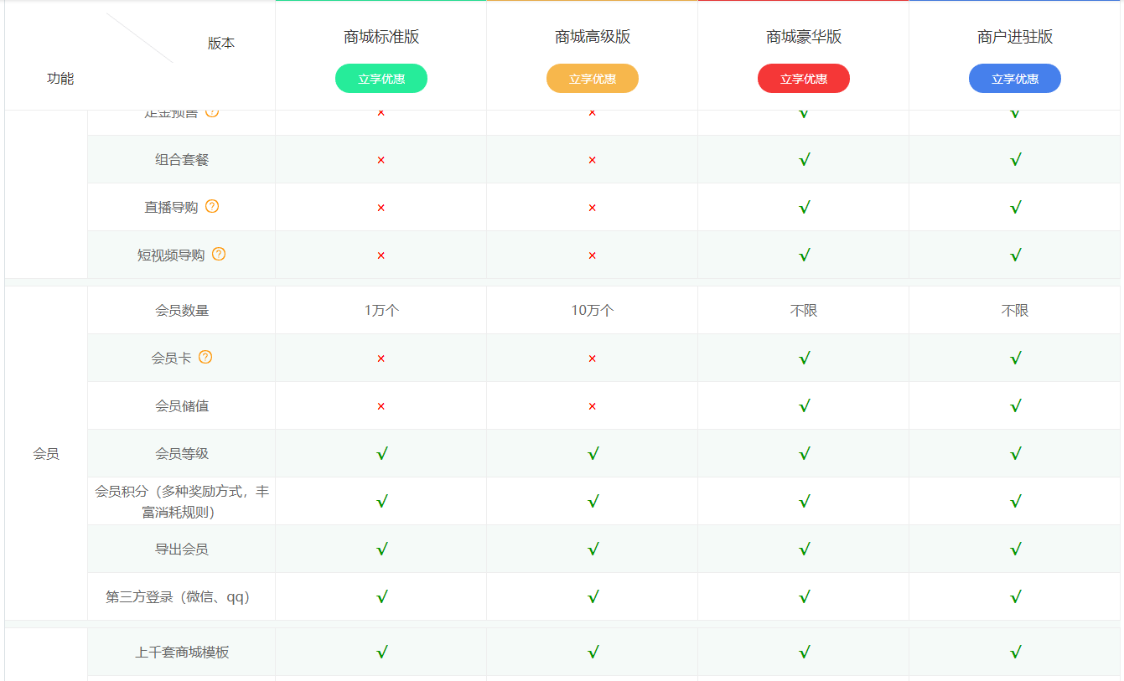Click the green check for 导出会员 in 商户进驻版
Screen dimensions: 1124x681
tap(1016, 549)
